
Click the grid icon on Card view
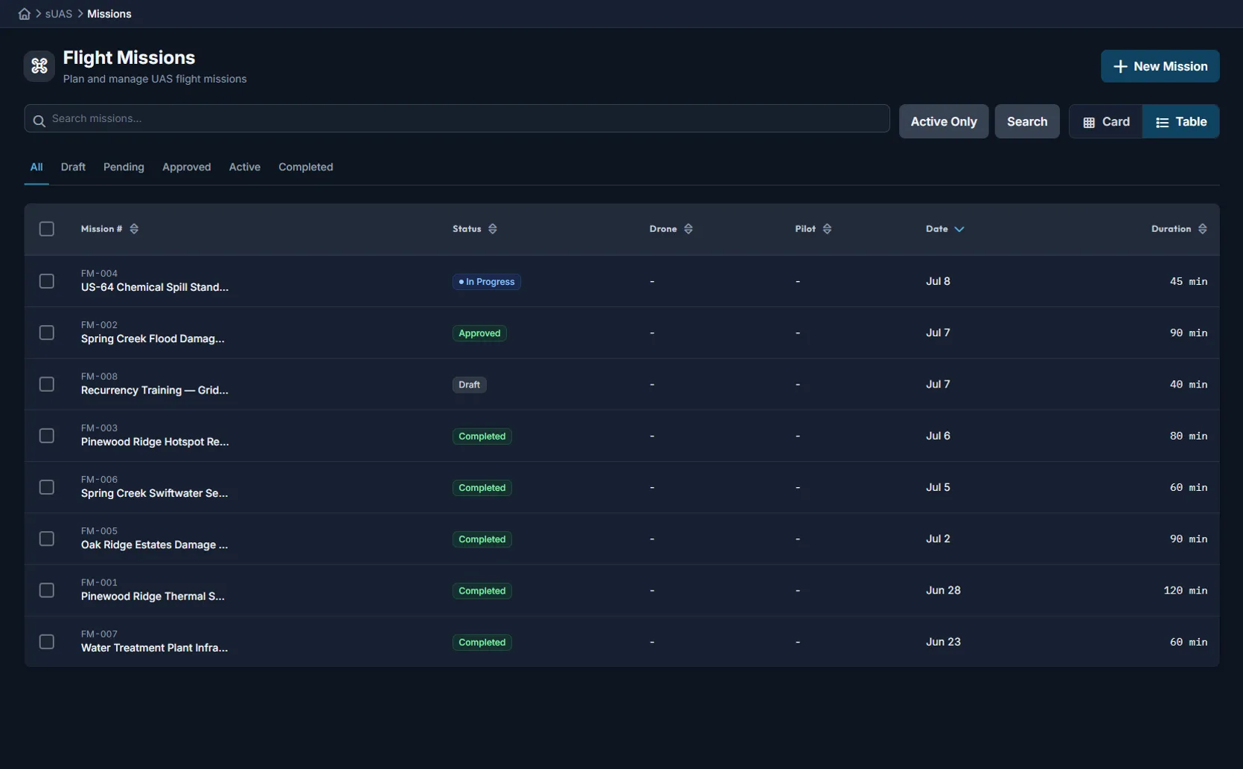[x=1089, y=122]
